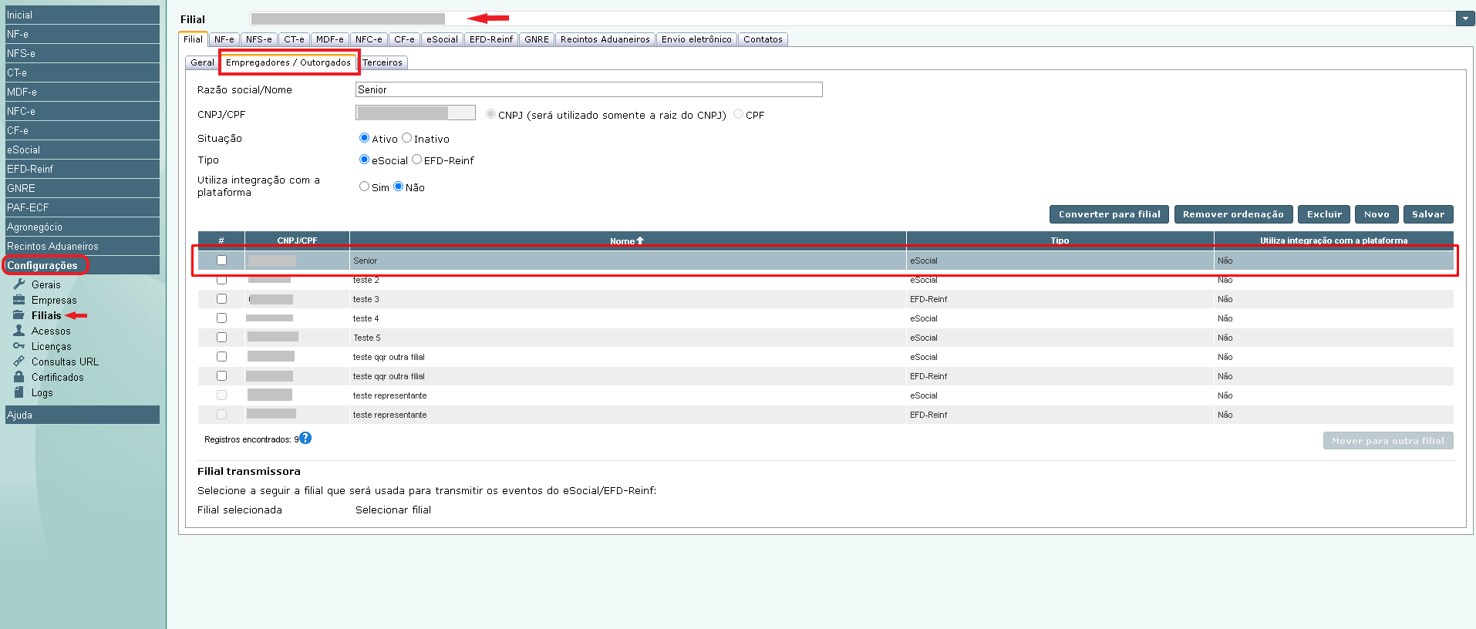This screenshot has width=1476, height=629.
Task: Open PAF-ECF in the sidebar menu
Action: click(83, 207)
